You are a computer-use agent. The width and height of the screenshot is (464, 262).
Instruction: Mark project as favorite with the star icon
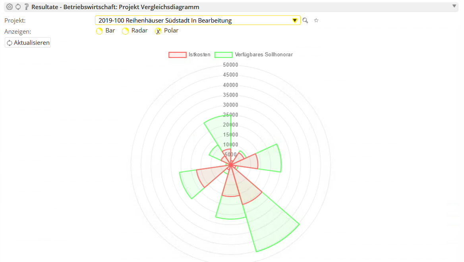(x=316, y=20)
